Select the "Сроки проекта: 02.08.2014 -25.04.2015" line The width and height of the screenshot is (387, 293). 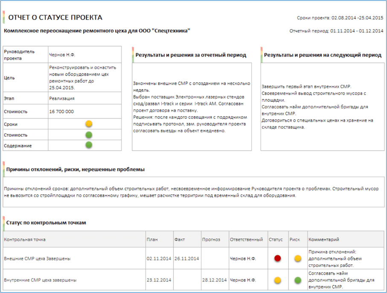(340, 18)
